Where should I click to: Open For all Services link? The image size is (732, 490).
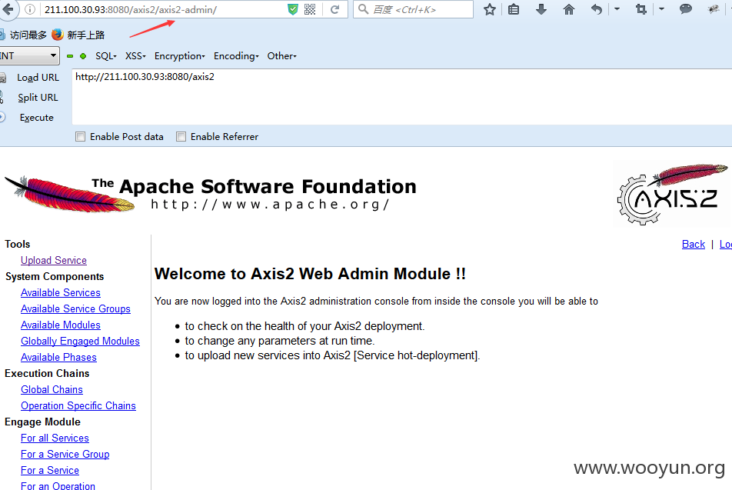(x=55, y=438)
